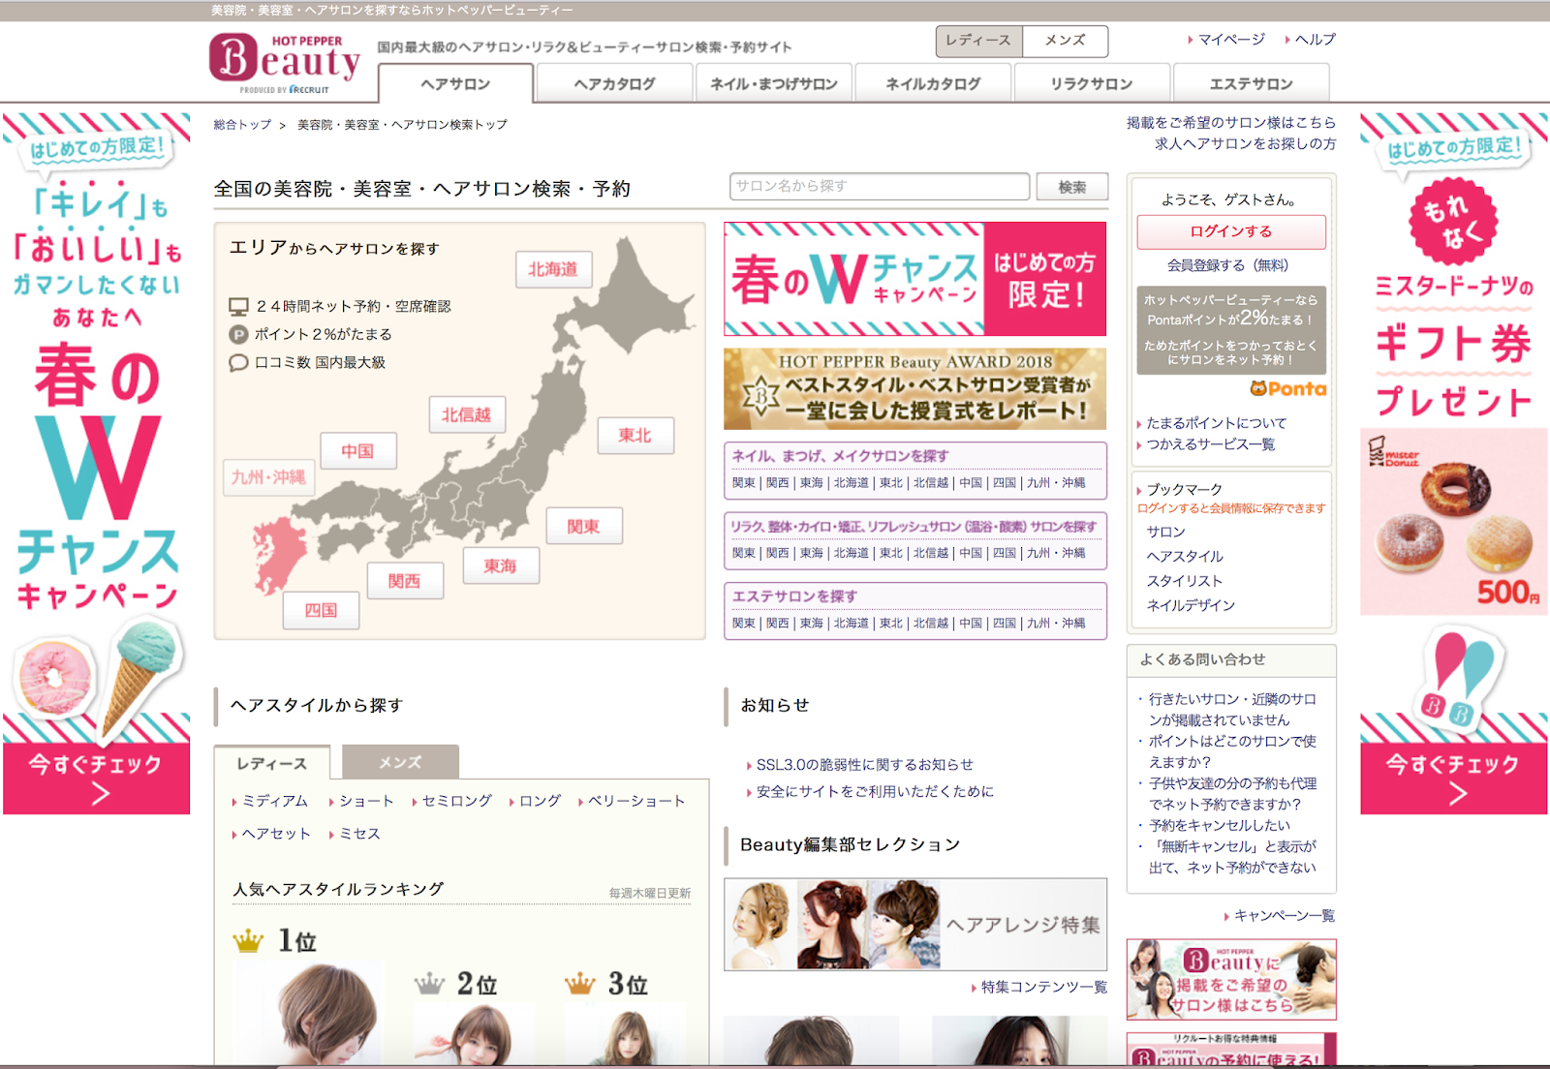Open the ネイルカタログ navigation tab
The height and width of the screenshot is (1069, 1550).
(x=933, y=83)
